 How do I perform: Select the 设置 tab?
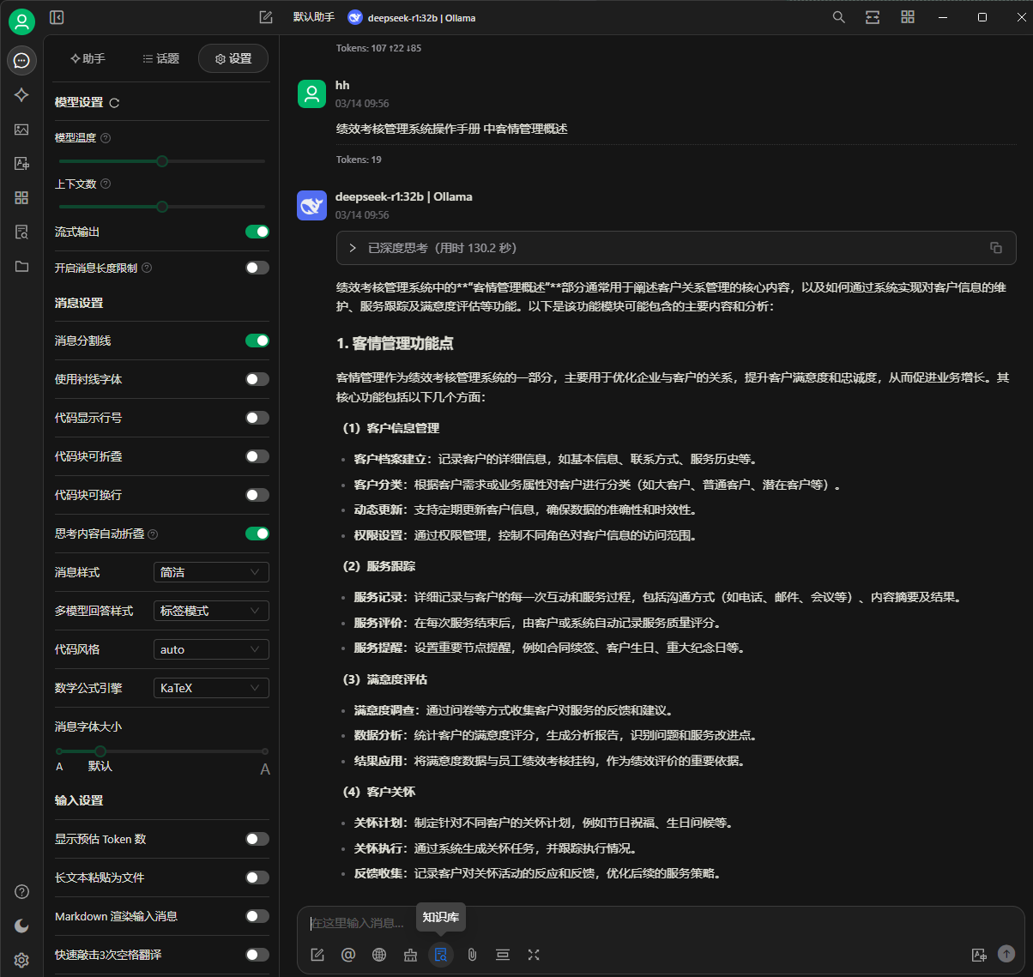233,58
